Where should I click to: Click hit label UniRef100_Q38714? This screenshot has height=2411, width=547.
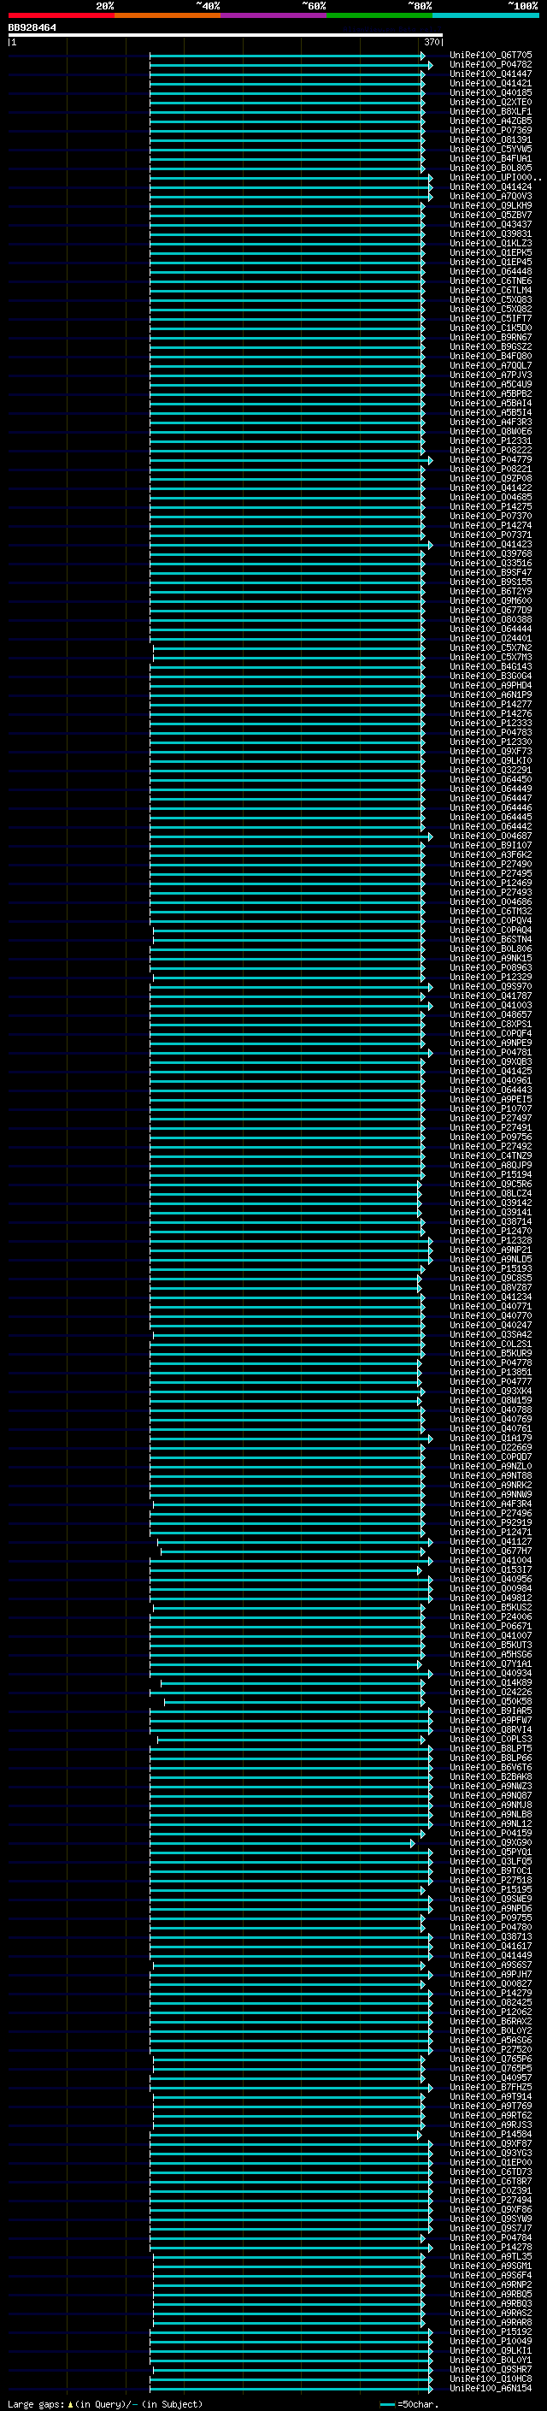click(491, 1221)
